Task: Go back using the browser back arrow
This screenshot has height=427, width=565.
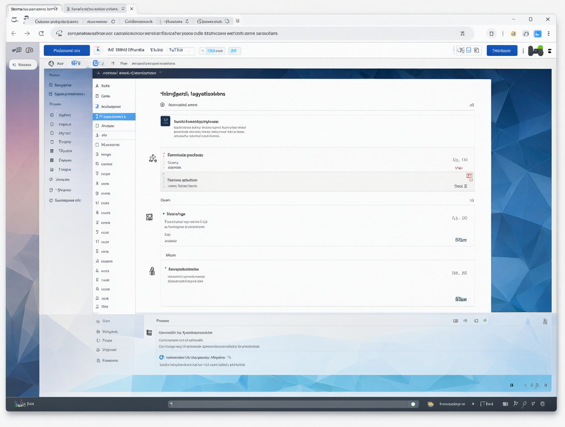Action: (x=14, y=33)
